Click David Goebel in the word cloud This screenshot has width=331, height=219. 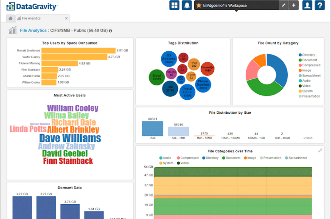coord(65,153)
